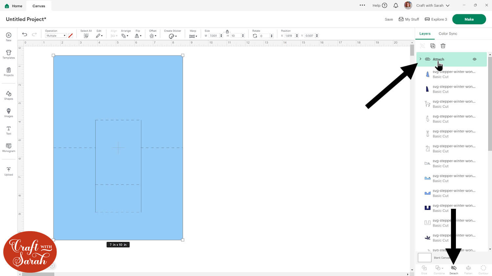Switch to the Color Sync tab

[x=448, y=34]
